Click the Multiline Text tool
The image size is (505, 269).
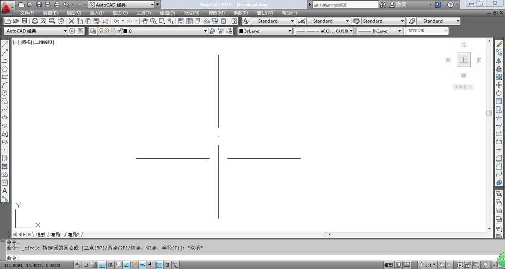[5, 191]
